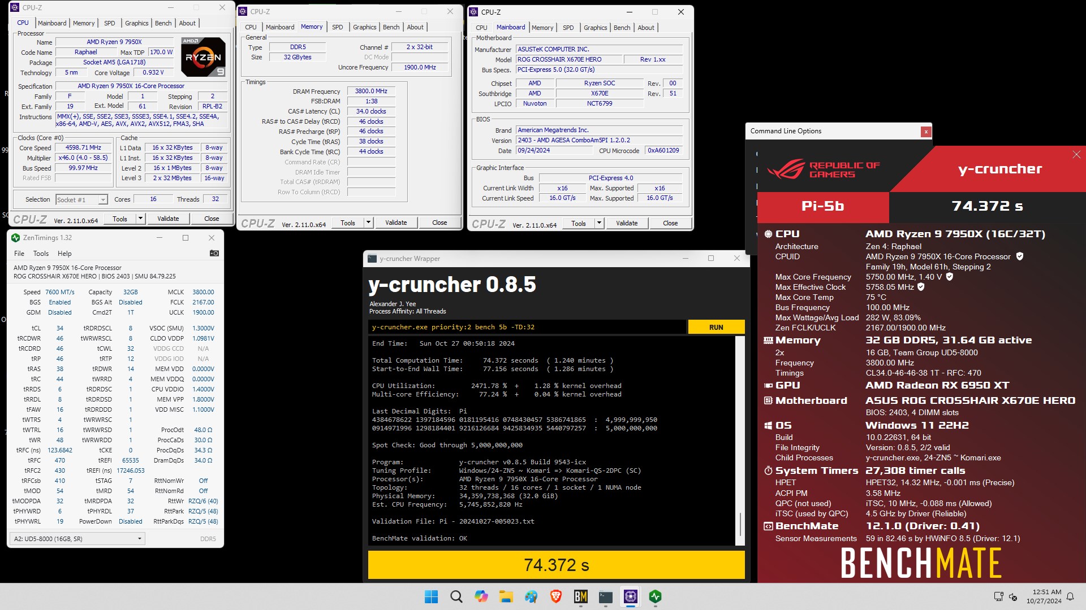Close the Command Line Options dialog
The image size is (1086, 610).
[926, 132]
